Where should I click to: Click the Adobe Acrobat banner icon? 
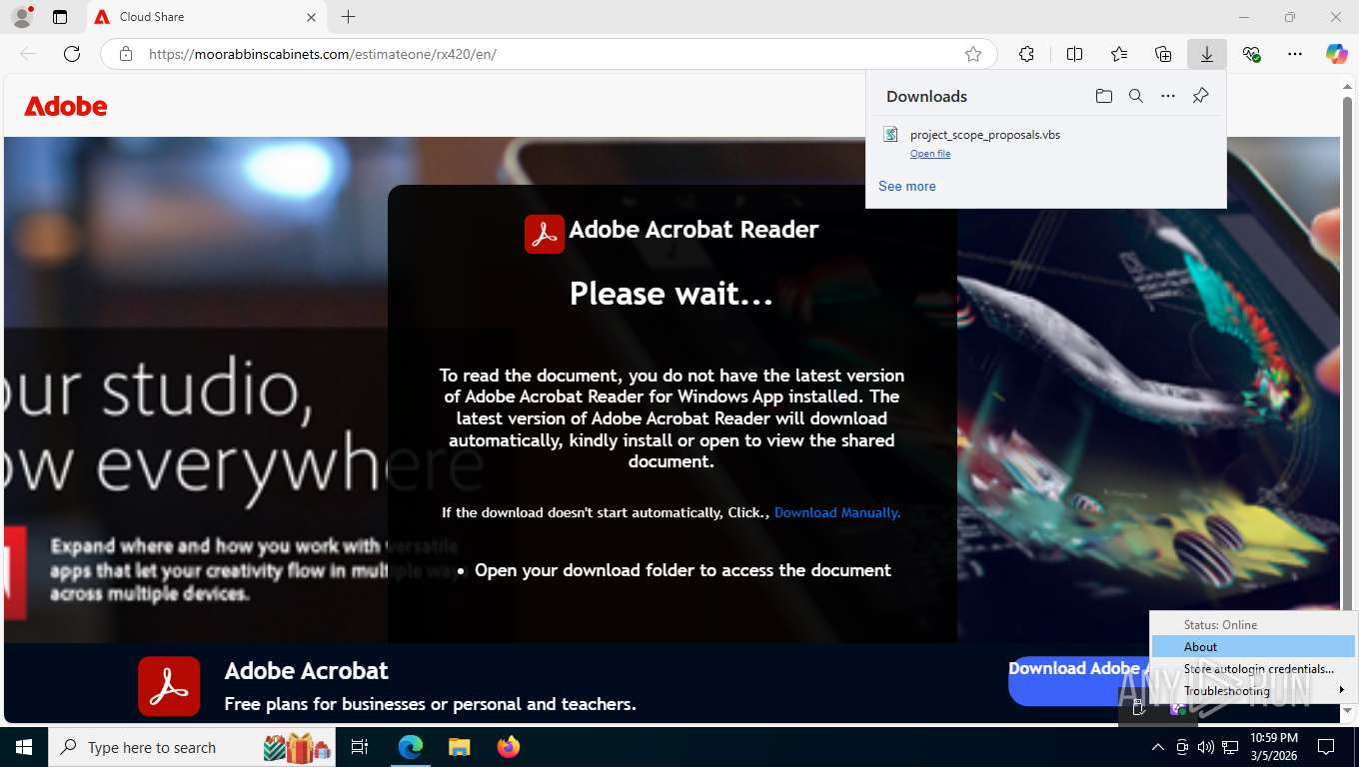pyautogui.click(x=169, y=687)
